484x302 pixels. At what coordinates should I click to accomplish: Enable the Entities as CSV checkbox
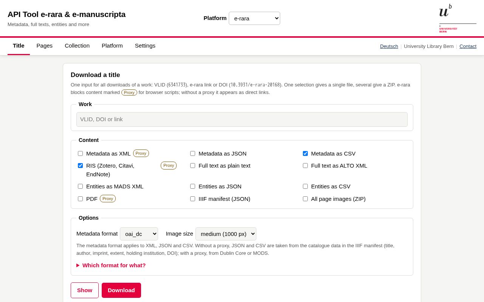coord(306,186)
